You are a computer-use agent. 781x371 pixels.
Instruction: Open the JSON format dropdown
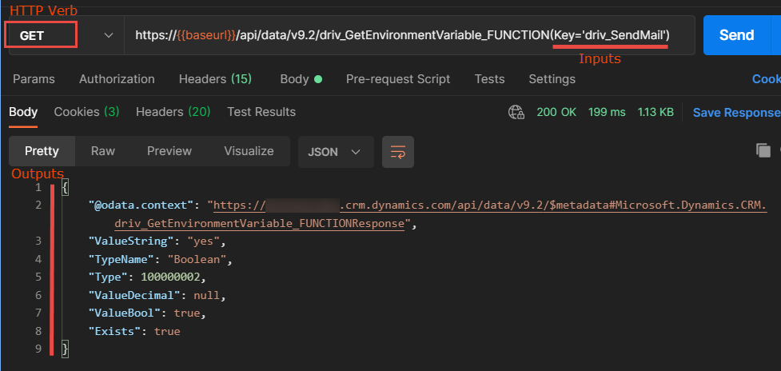pyautogui.click(x=336, y=152)
